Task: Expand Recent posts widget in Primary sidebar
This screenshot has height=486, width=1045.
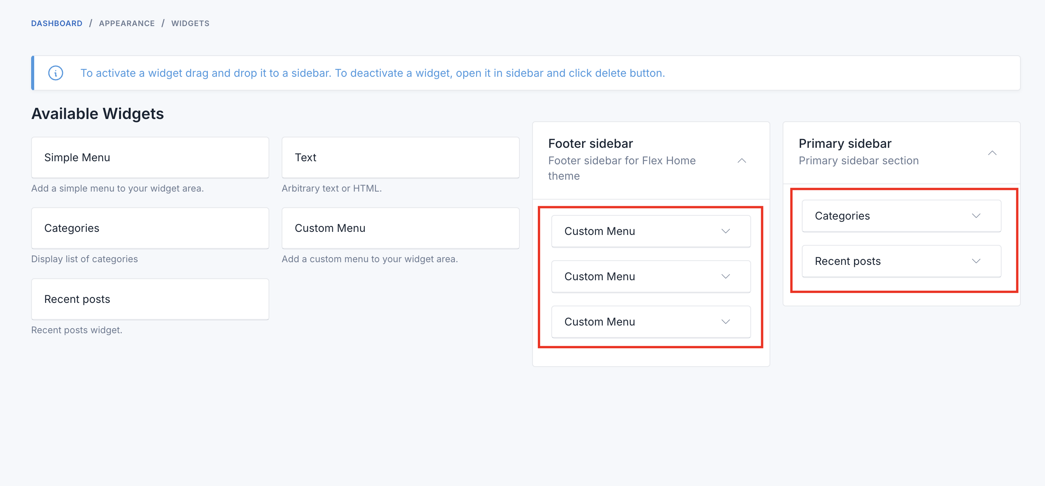Action: (x=975, y=261)
